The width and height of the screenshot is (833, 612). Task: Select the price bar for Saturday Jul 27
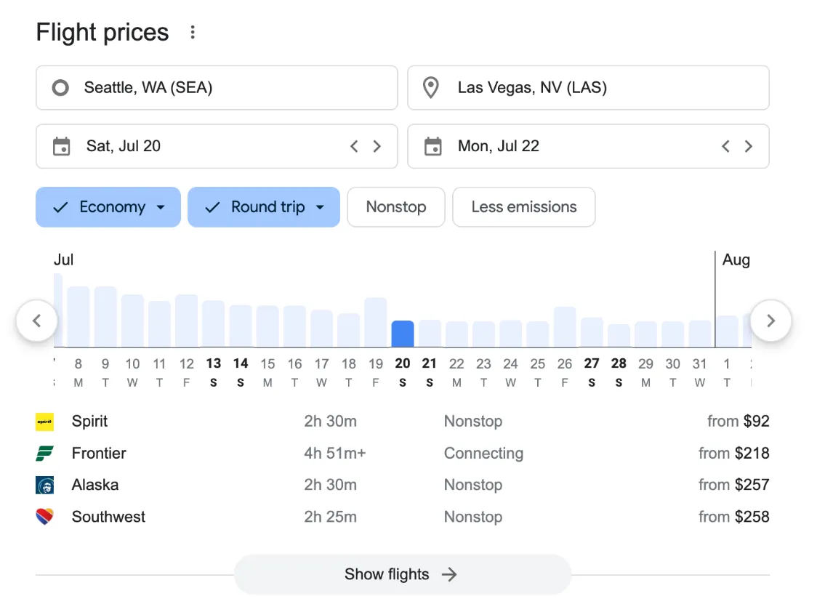[592, 333]
